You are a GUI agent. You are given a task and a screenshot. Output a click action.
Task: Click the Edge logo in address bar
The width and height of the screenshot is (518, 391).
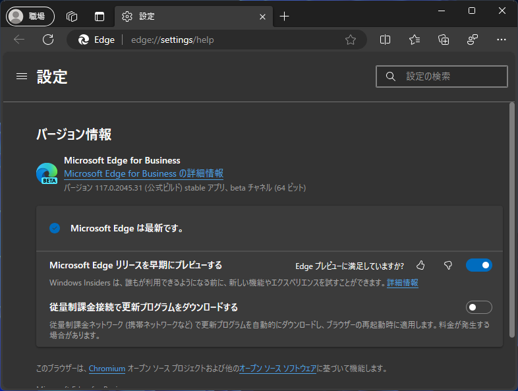84,40
